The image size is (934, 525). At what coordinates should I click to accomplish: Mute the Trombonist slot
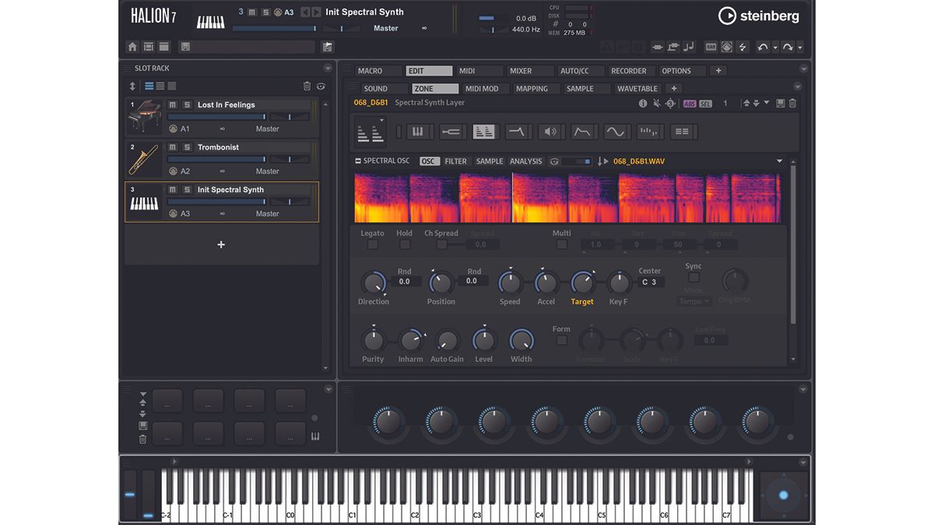click(173, 147)
